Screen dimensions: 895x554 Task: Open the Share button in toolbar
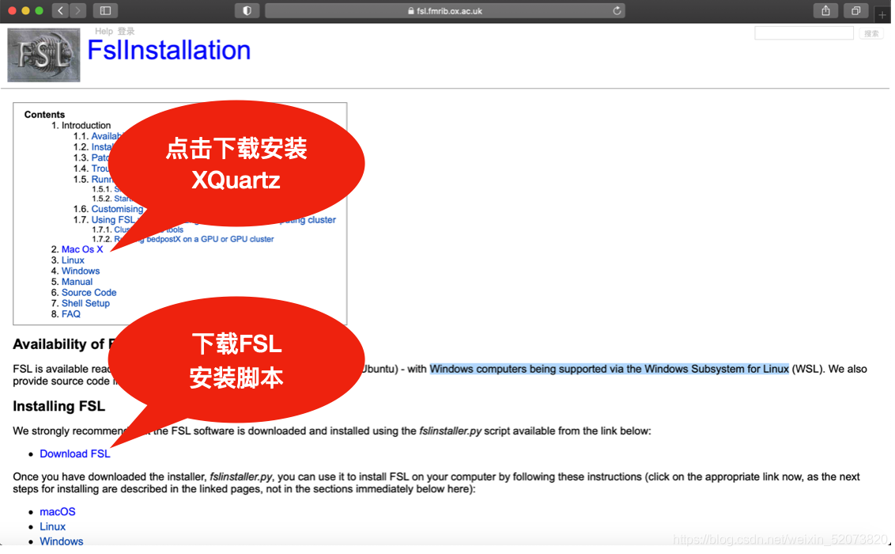825,10
